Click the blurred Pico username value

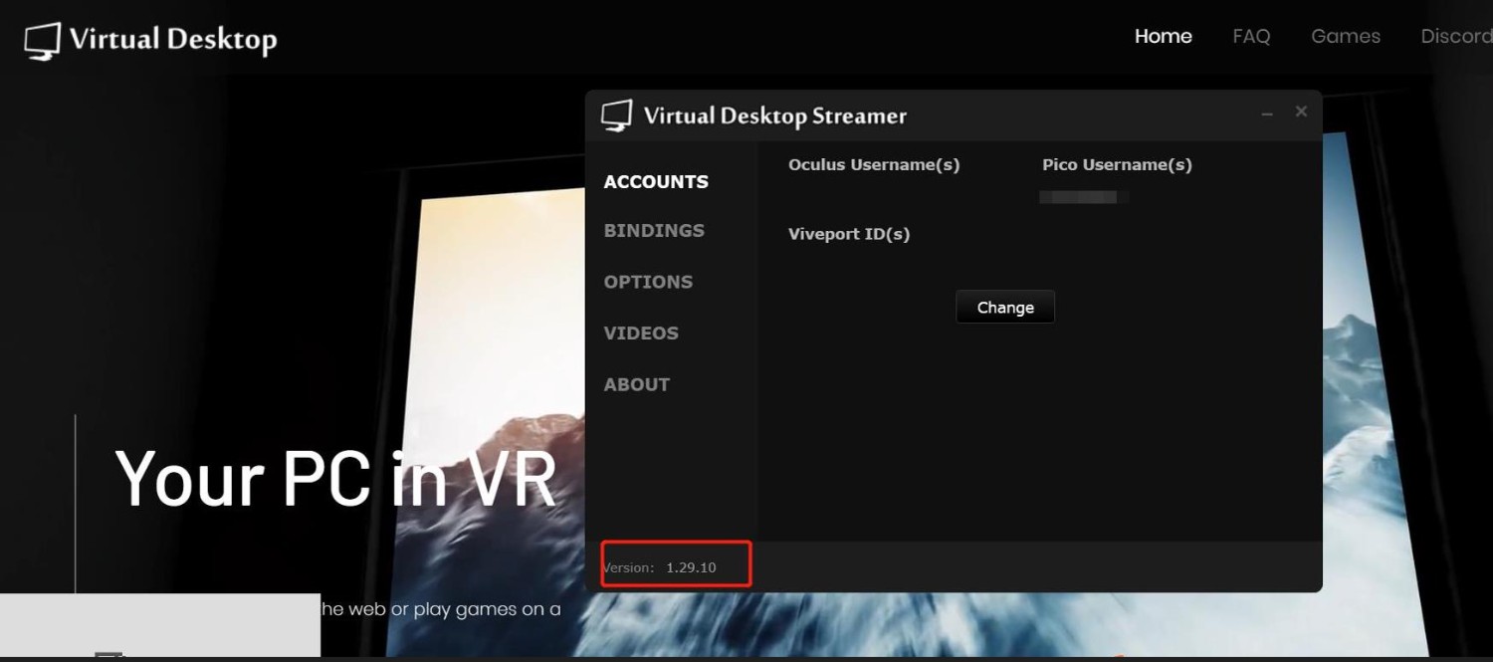pos(1084,197)
